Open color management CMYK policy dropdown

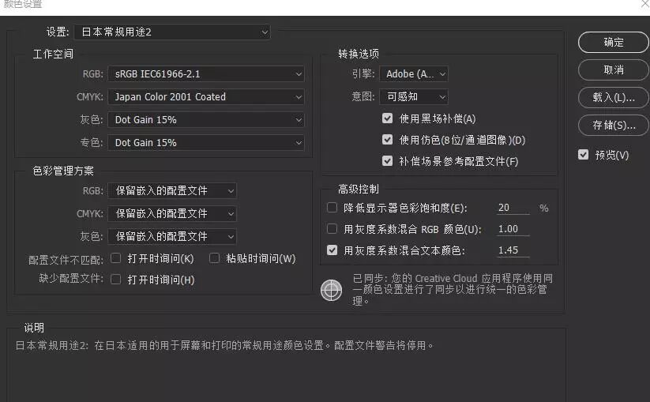(x=172, y=213)
